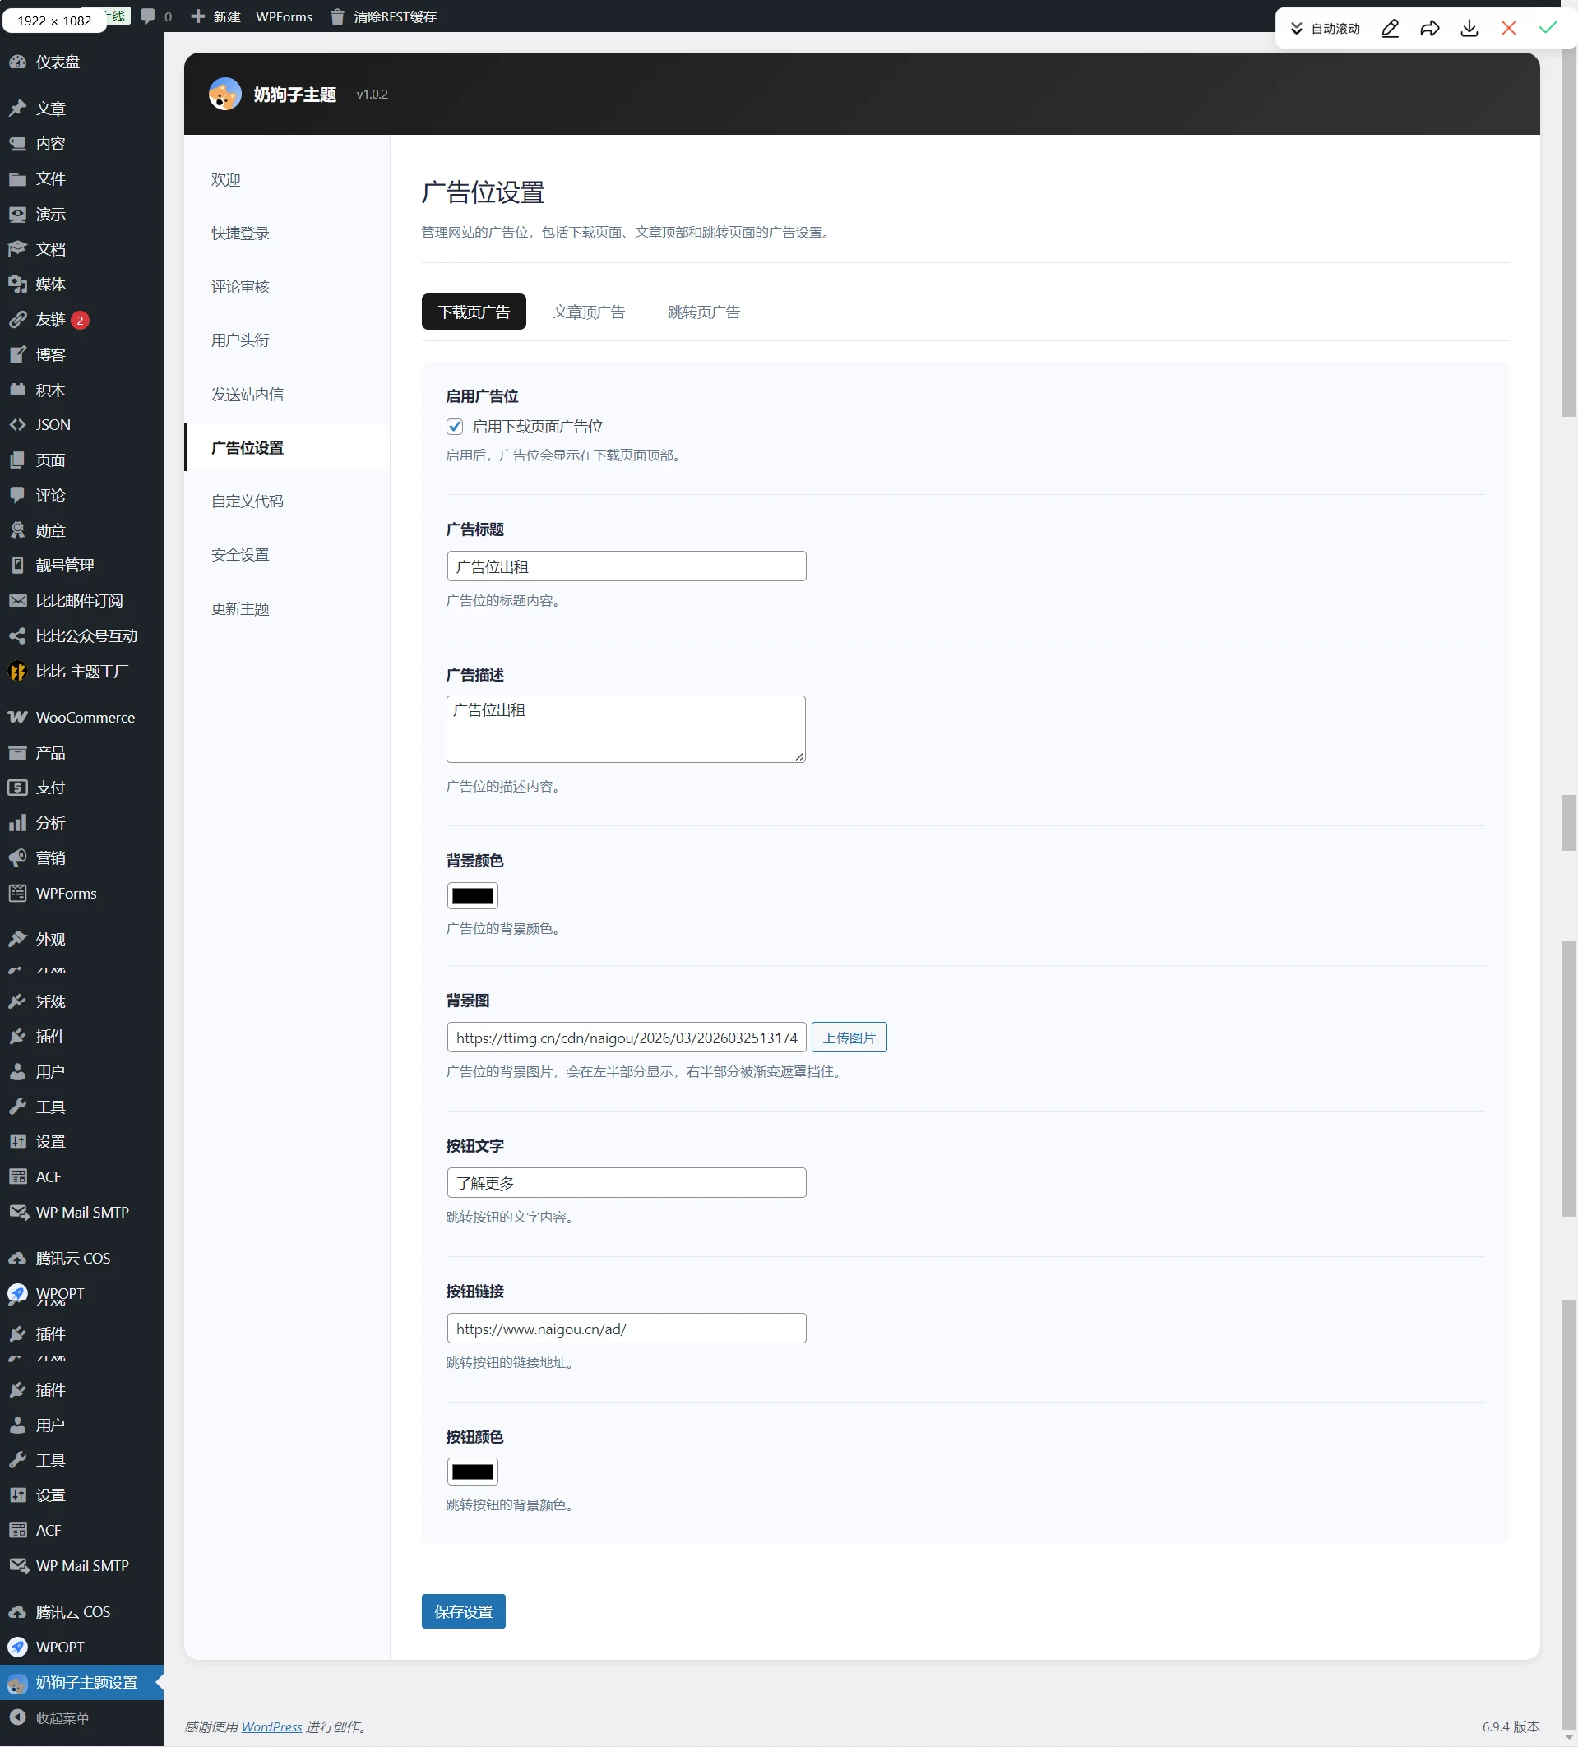Open 奶狗子主题设置 sidebar item
Image resolution: width=1578 pixels, height=1747 pixels.
[x=81, y=1682]
